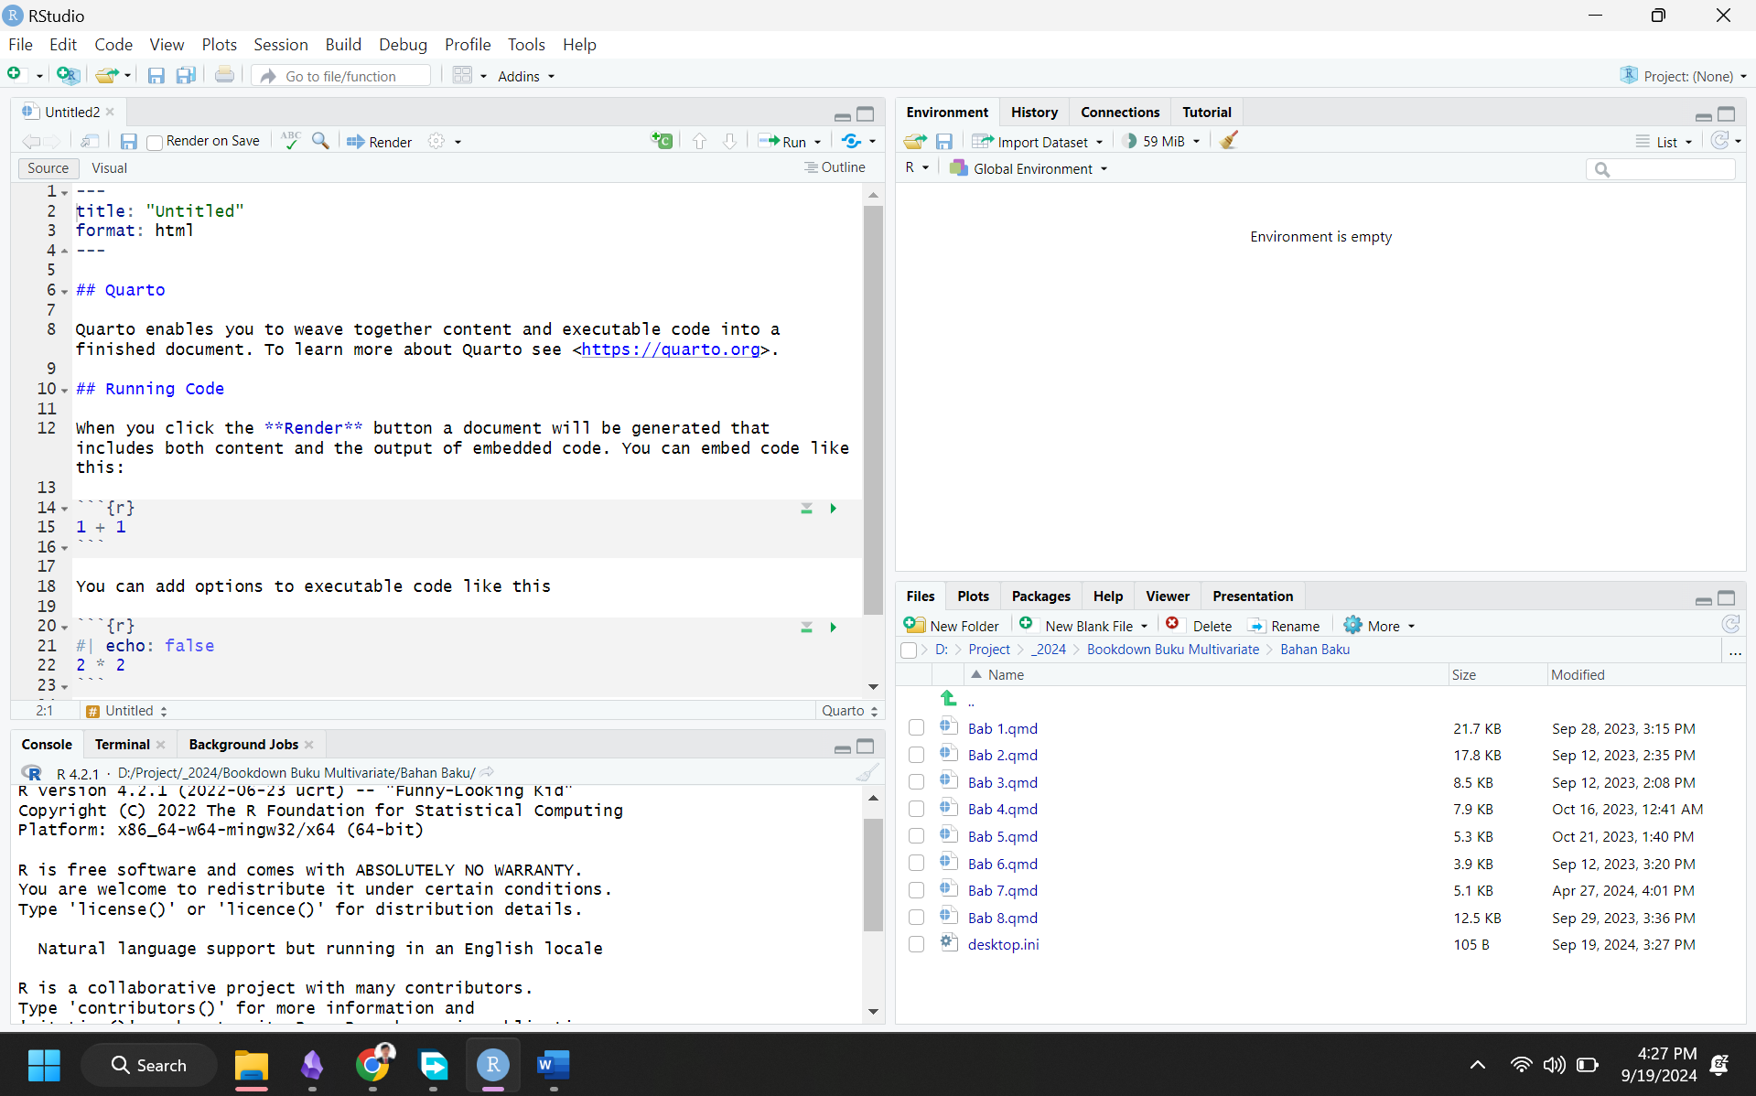The image size is (1756, 1096).
Task: Click Find/Replace magnifier in editor toolbar
Action: point(320,141)
